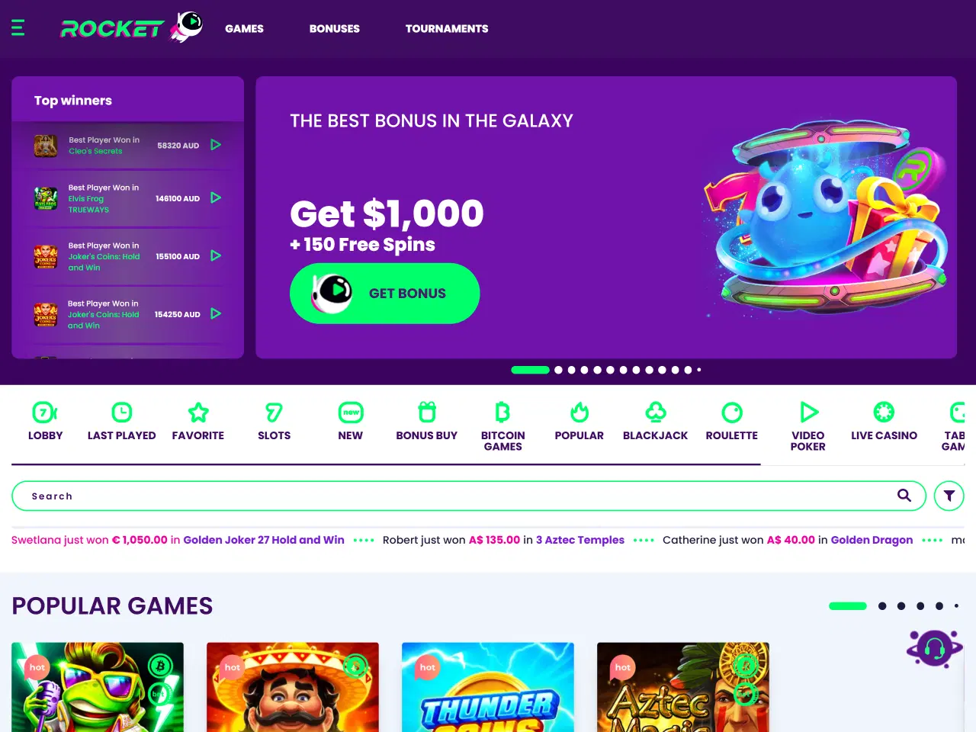Screen dimensions: 976x732
Task: Open the game filter button
Action: coord(949,496)
